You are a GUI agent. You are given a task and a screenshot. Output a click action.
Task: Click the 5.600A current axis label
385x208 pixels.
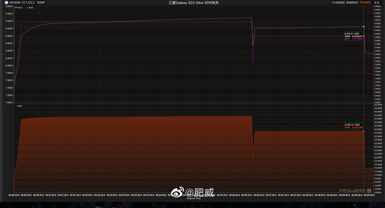377,6
